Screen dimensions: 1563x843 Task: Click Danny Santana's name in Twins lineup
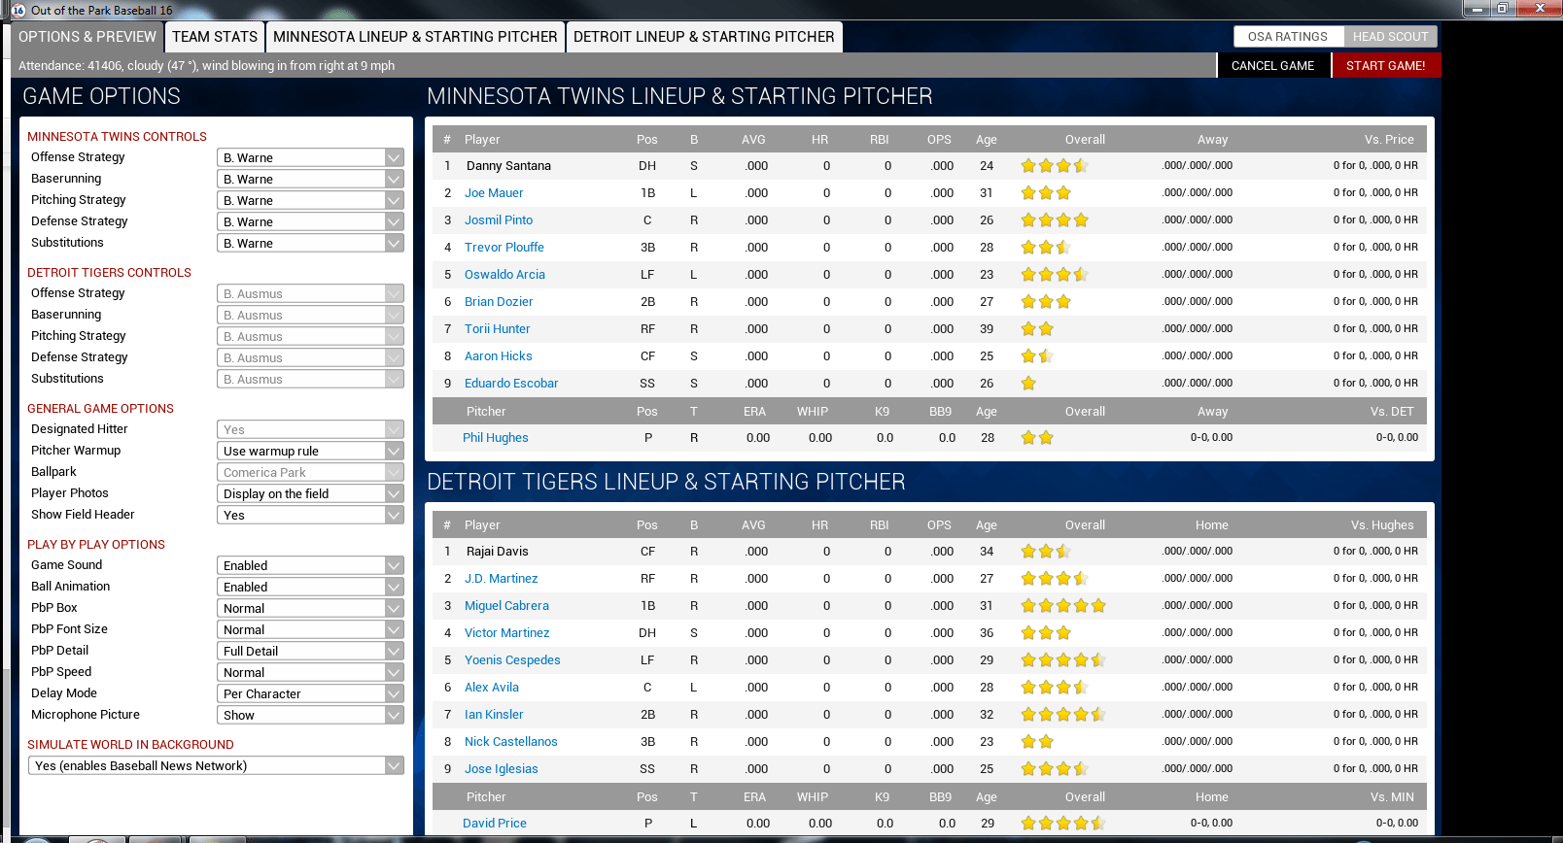coord(508,166)
